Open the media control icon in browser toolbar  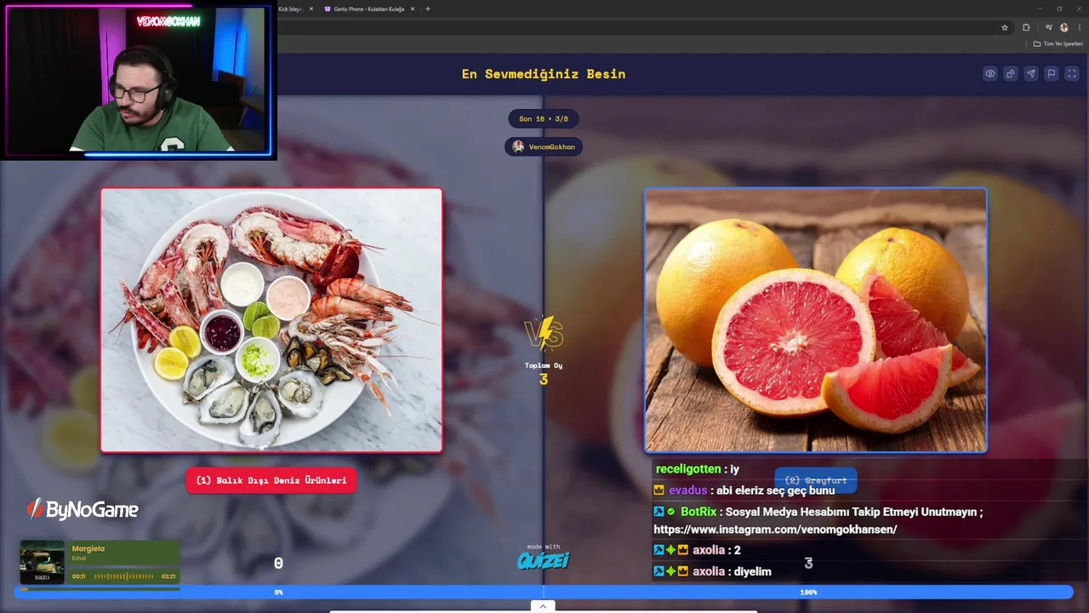(x=1049, y=27)
